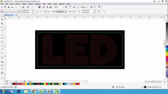Click the Publish to PDF icon

[51, 7]
